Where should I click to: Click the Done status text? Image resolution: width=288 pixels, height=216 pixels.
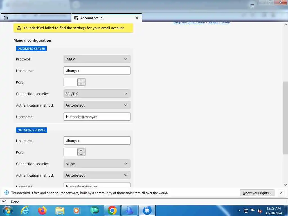[x=15, y=202]
